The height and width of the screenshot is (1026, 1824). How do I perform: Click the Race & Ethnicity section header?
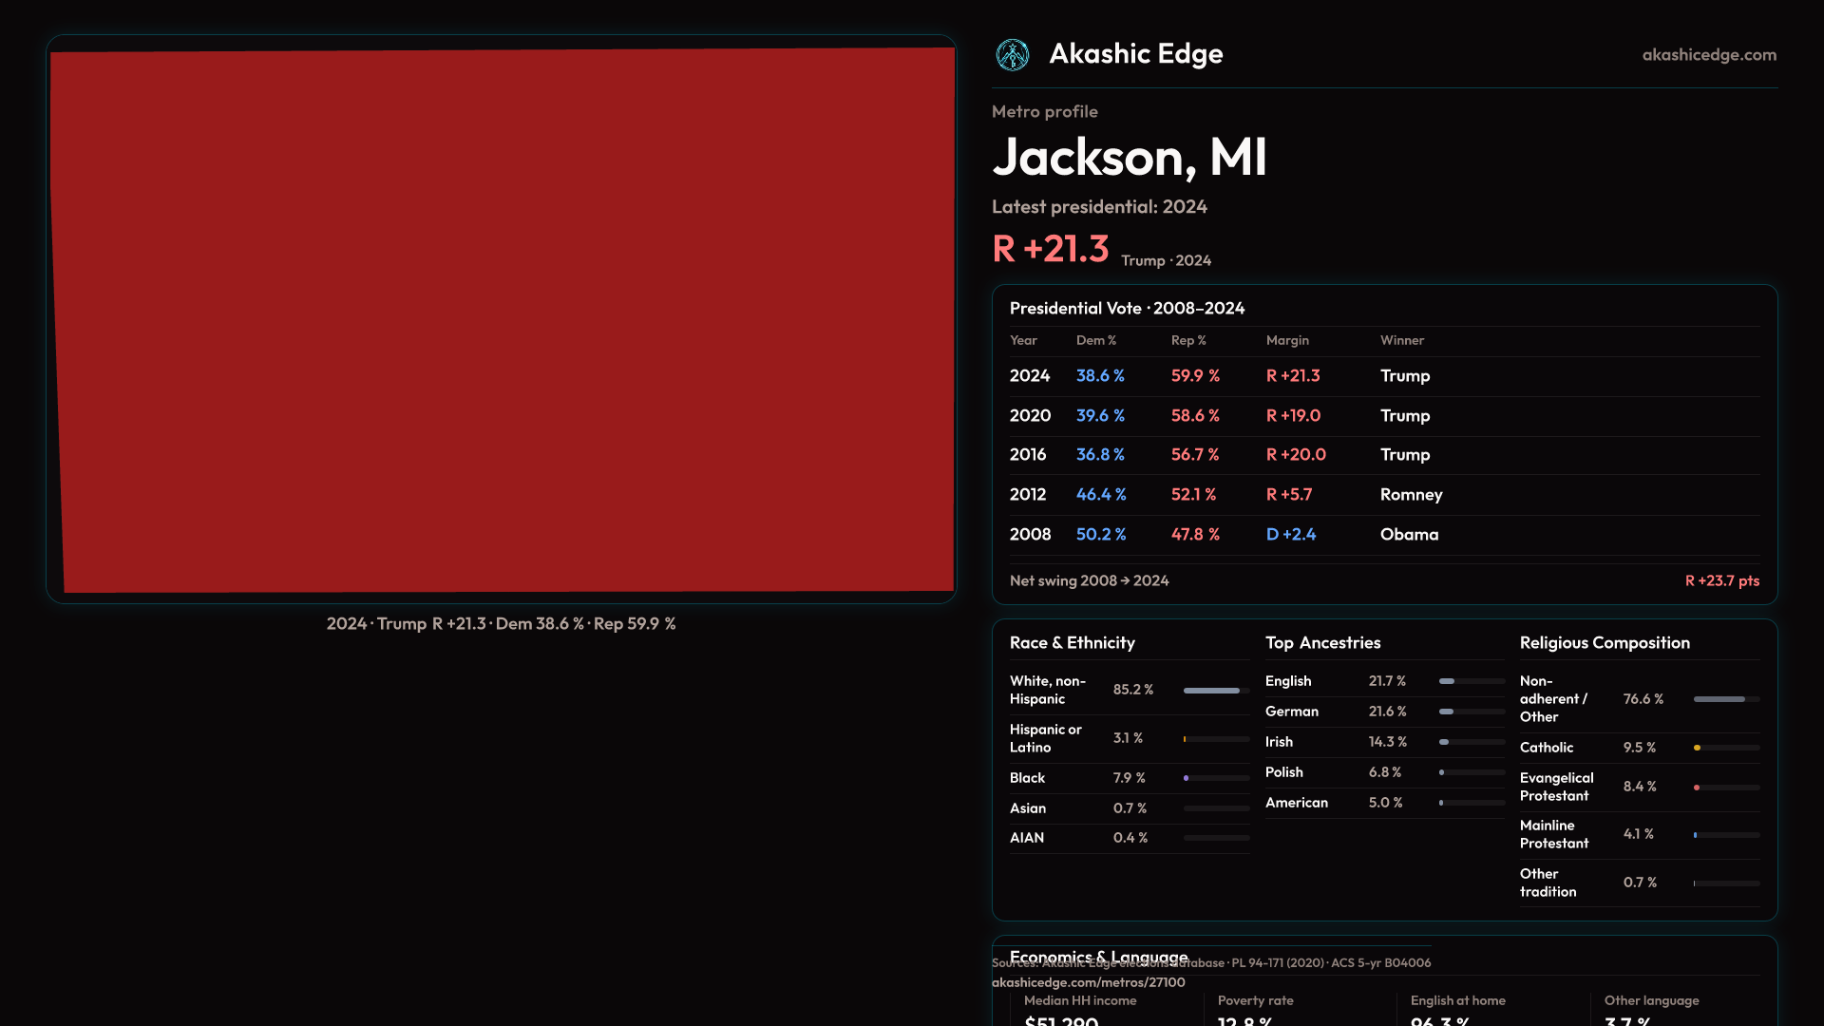[x=1072, y=643]
